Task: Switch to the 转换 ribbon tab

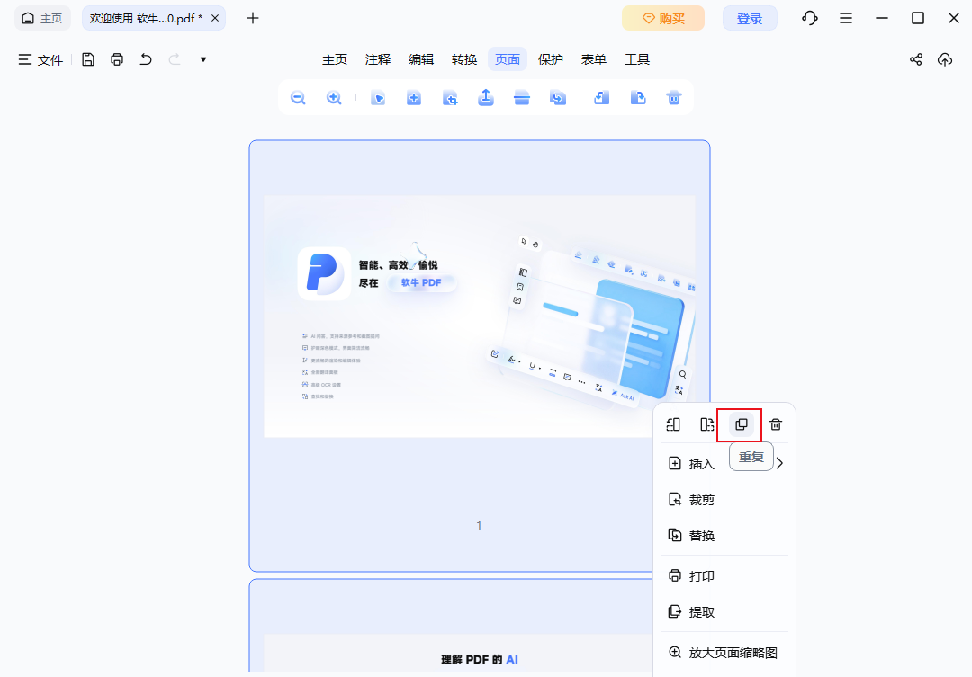Action: (x=464, y=59)
